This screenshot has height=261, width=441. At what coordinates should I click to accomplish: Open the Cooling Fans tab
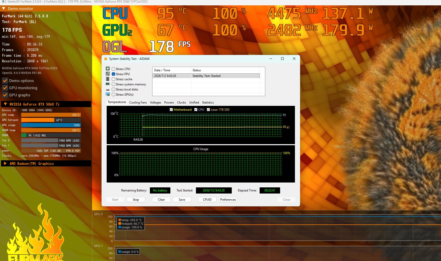(x=138, y=103)
